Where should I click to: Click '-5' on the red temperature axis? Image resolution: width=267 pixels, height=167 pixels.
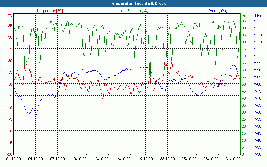point(11,119)
